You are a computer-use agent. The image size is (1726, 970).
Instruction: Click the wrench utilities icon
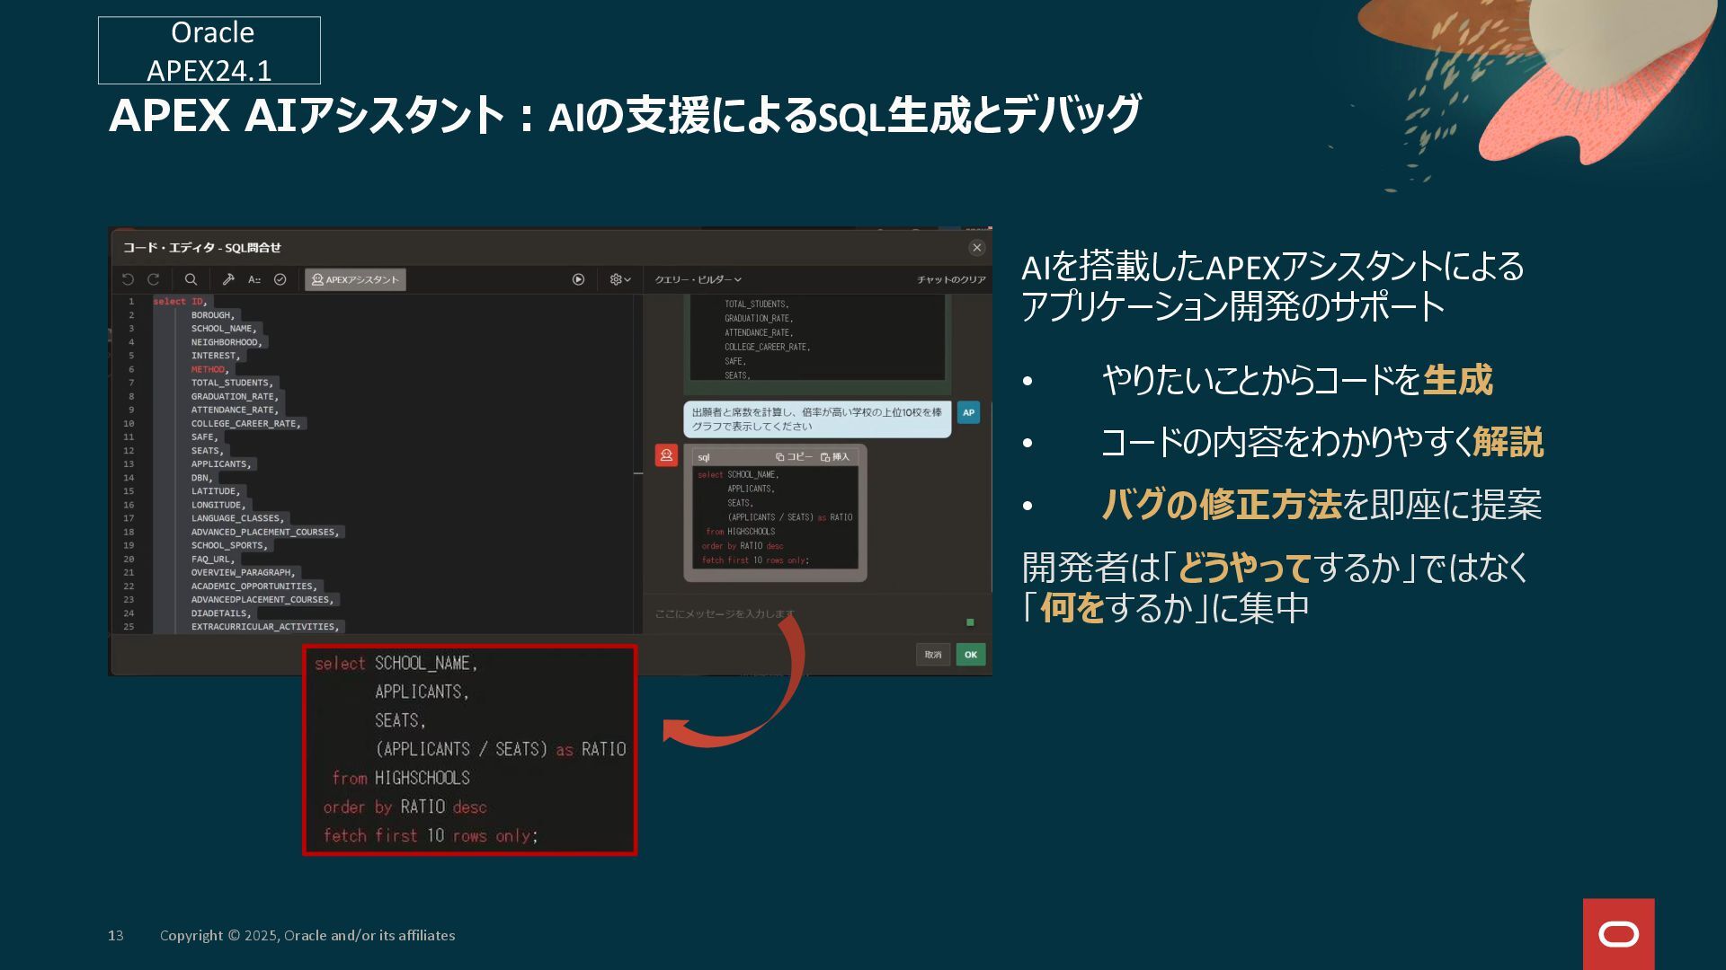(228, 279)
